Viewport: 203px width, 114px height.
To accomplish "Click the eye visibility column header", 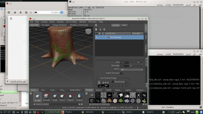I will (97, 33).
